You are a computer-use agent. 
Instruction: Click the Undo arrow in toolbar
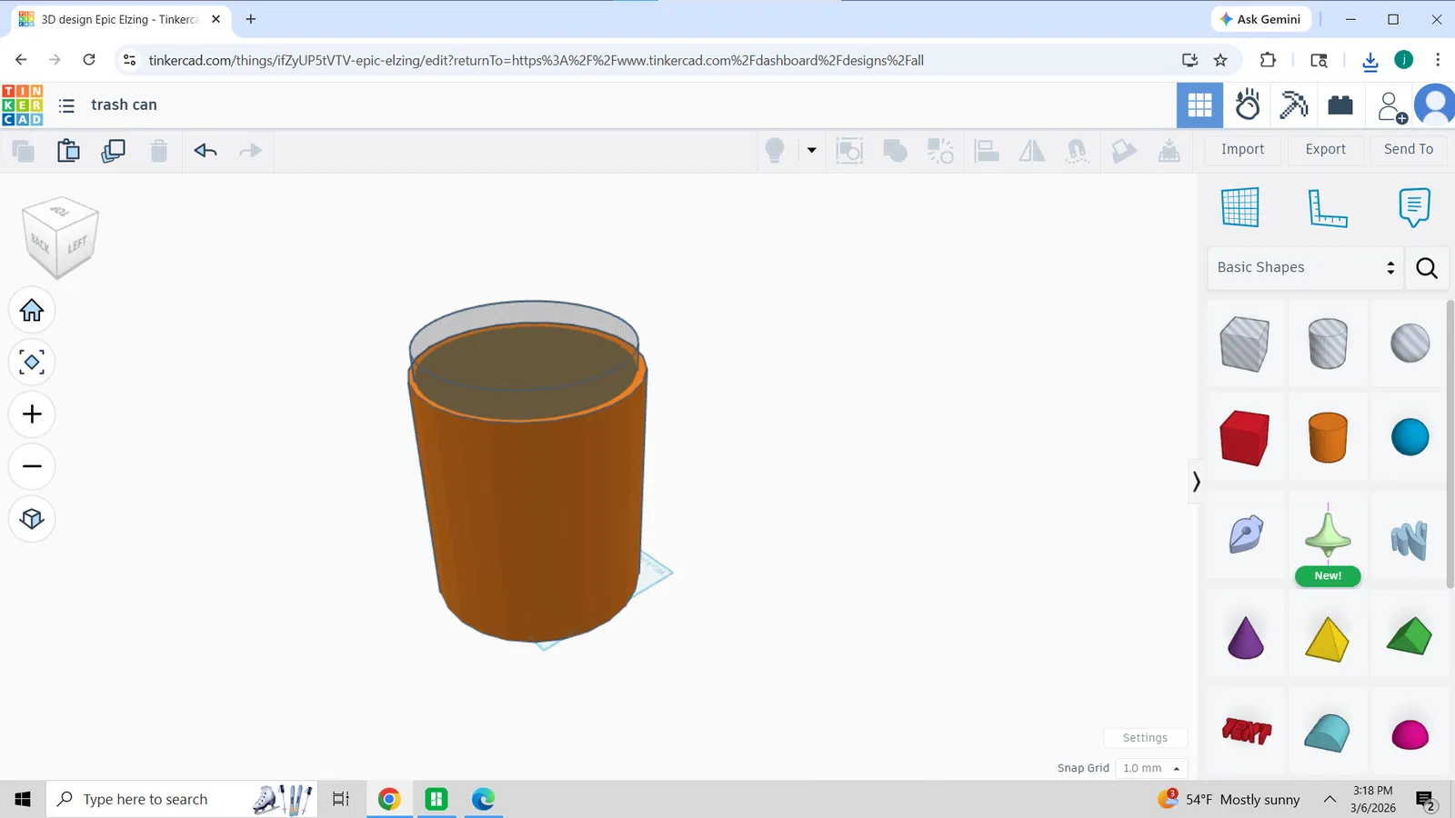206,151
